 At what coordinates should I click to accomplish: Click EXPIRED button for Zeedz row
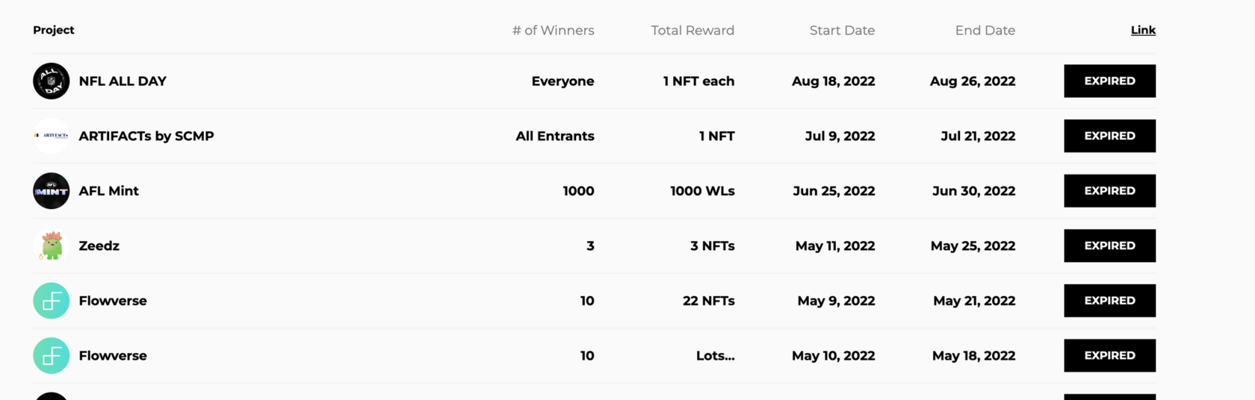click(1109, 246)
